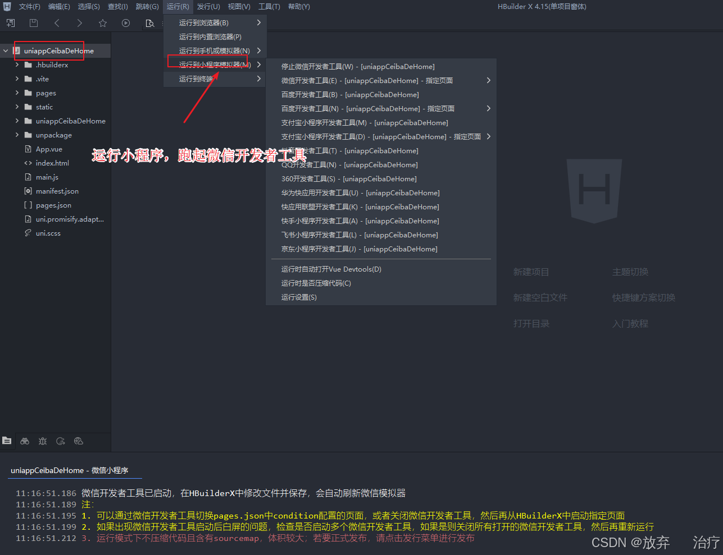This screenshot has width=723, height=555.
Task: Click the main.js file icon
Action: [28, 177]
